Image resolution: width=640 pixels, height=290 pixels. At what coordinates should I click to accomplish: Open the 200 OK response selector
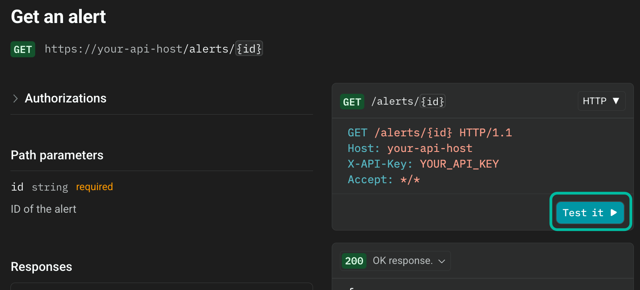pos(395,261)
